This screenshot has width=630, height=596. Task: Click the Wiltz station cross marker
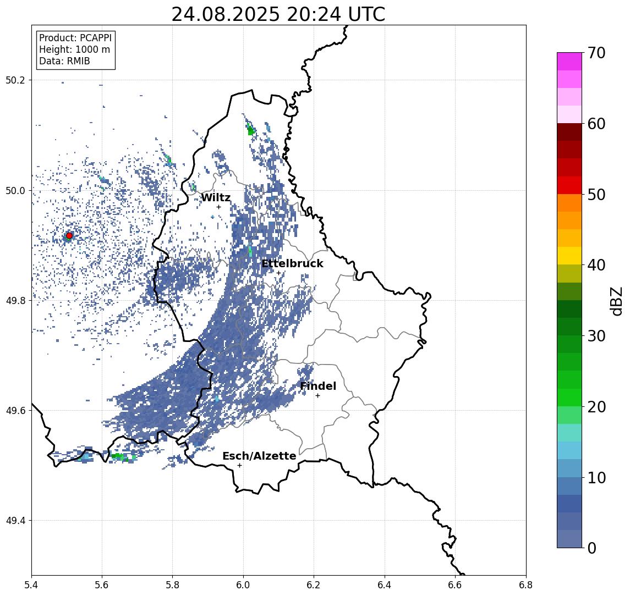218,207
